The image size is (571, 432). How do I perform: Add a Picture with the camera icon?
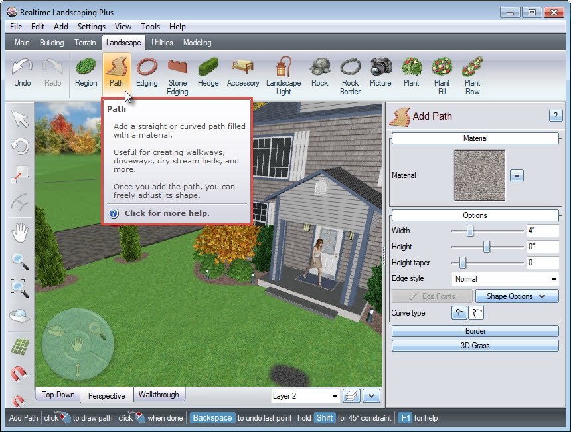click(x=380, y=72)
